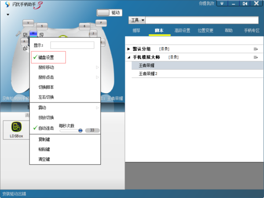Collapse the 手机模拟大师 group
The height and width of the screenshot is (198, 264).
(128, 57)
